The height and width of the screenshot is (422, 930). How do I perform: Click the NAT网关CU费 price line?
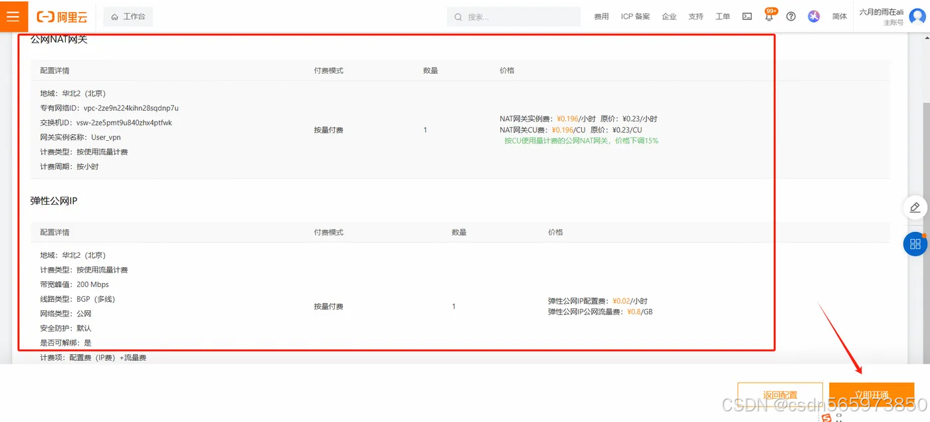[x=571, y=130]
